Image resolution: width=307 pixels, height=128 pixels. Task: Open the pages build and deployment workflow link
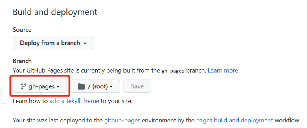(234, 121)
